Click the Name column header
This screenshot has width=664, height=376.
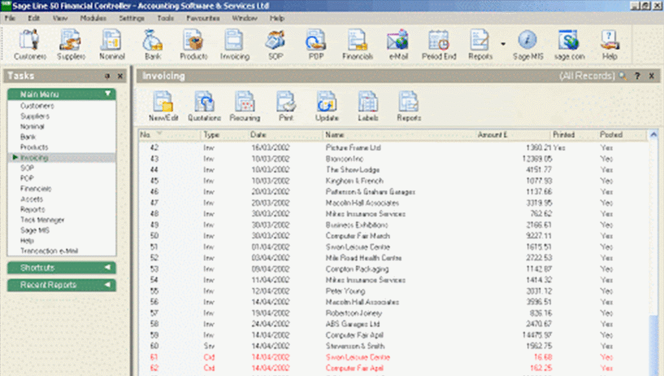399,135
